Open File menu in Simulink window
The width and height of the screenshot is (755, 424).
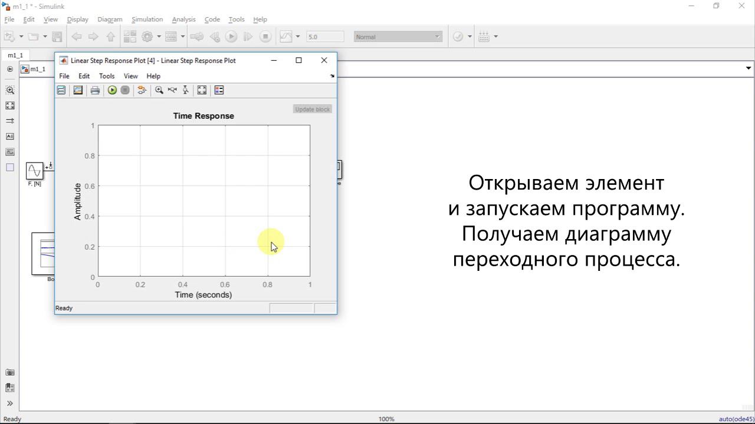click(9, 19)
